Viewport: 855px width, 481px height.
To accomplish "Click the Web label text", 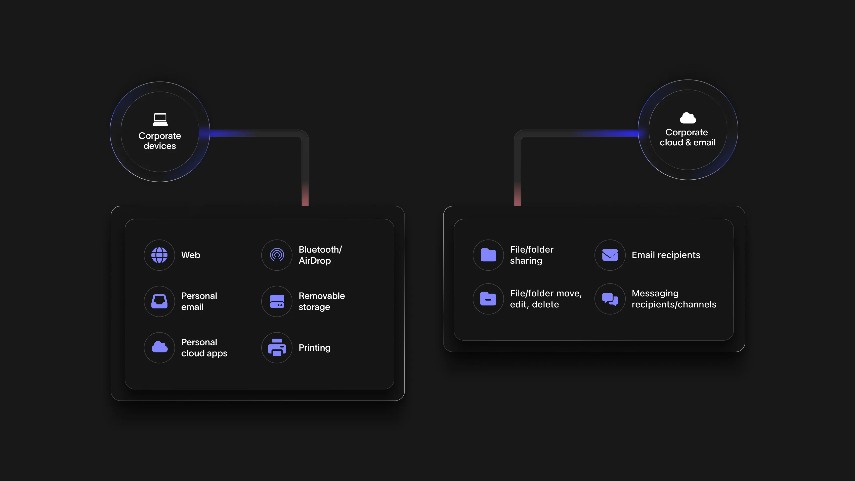I will pyautogui.click(x=191, y=255).
